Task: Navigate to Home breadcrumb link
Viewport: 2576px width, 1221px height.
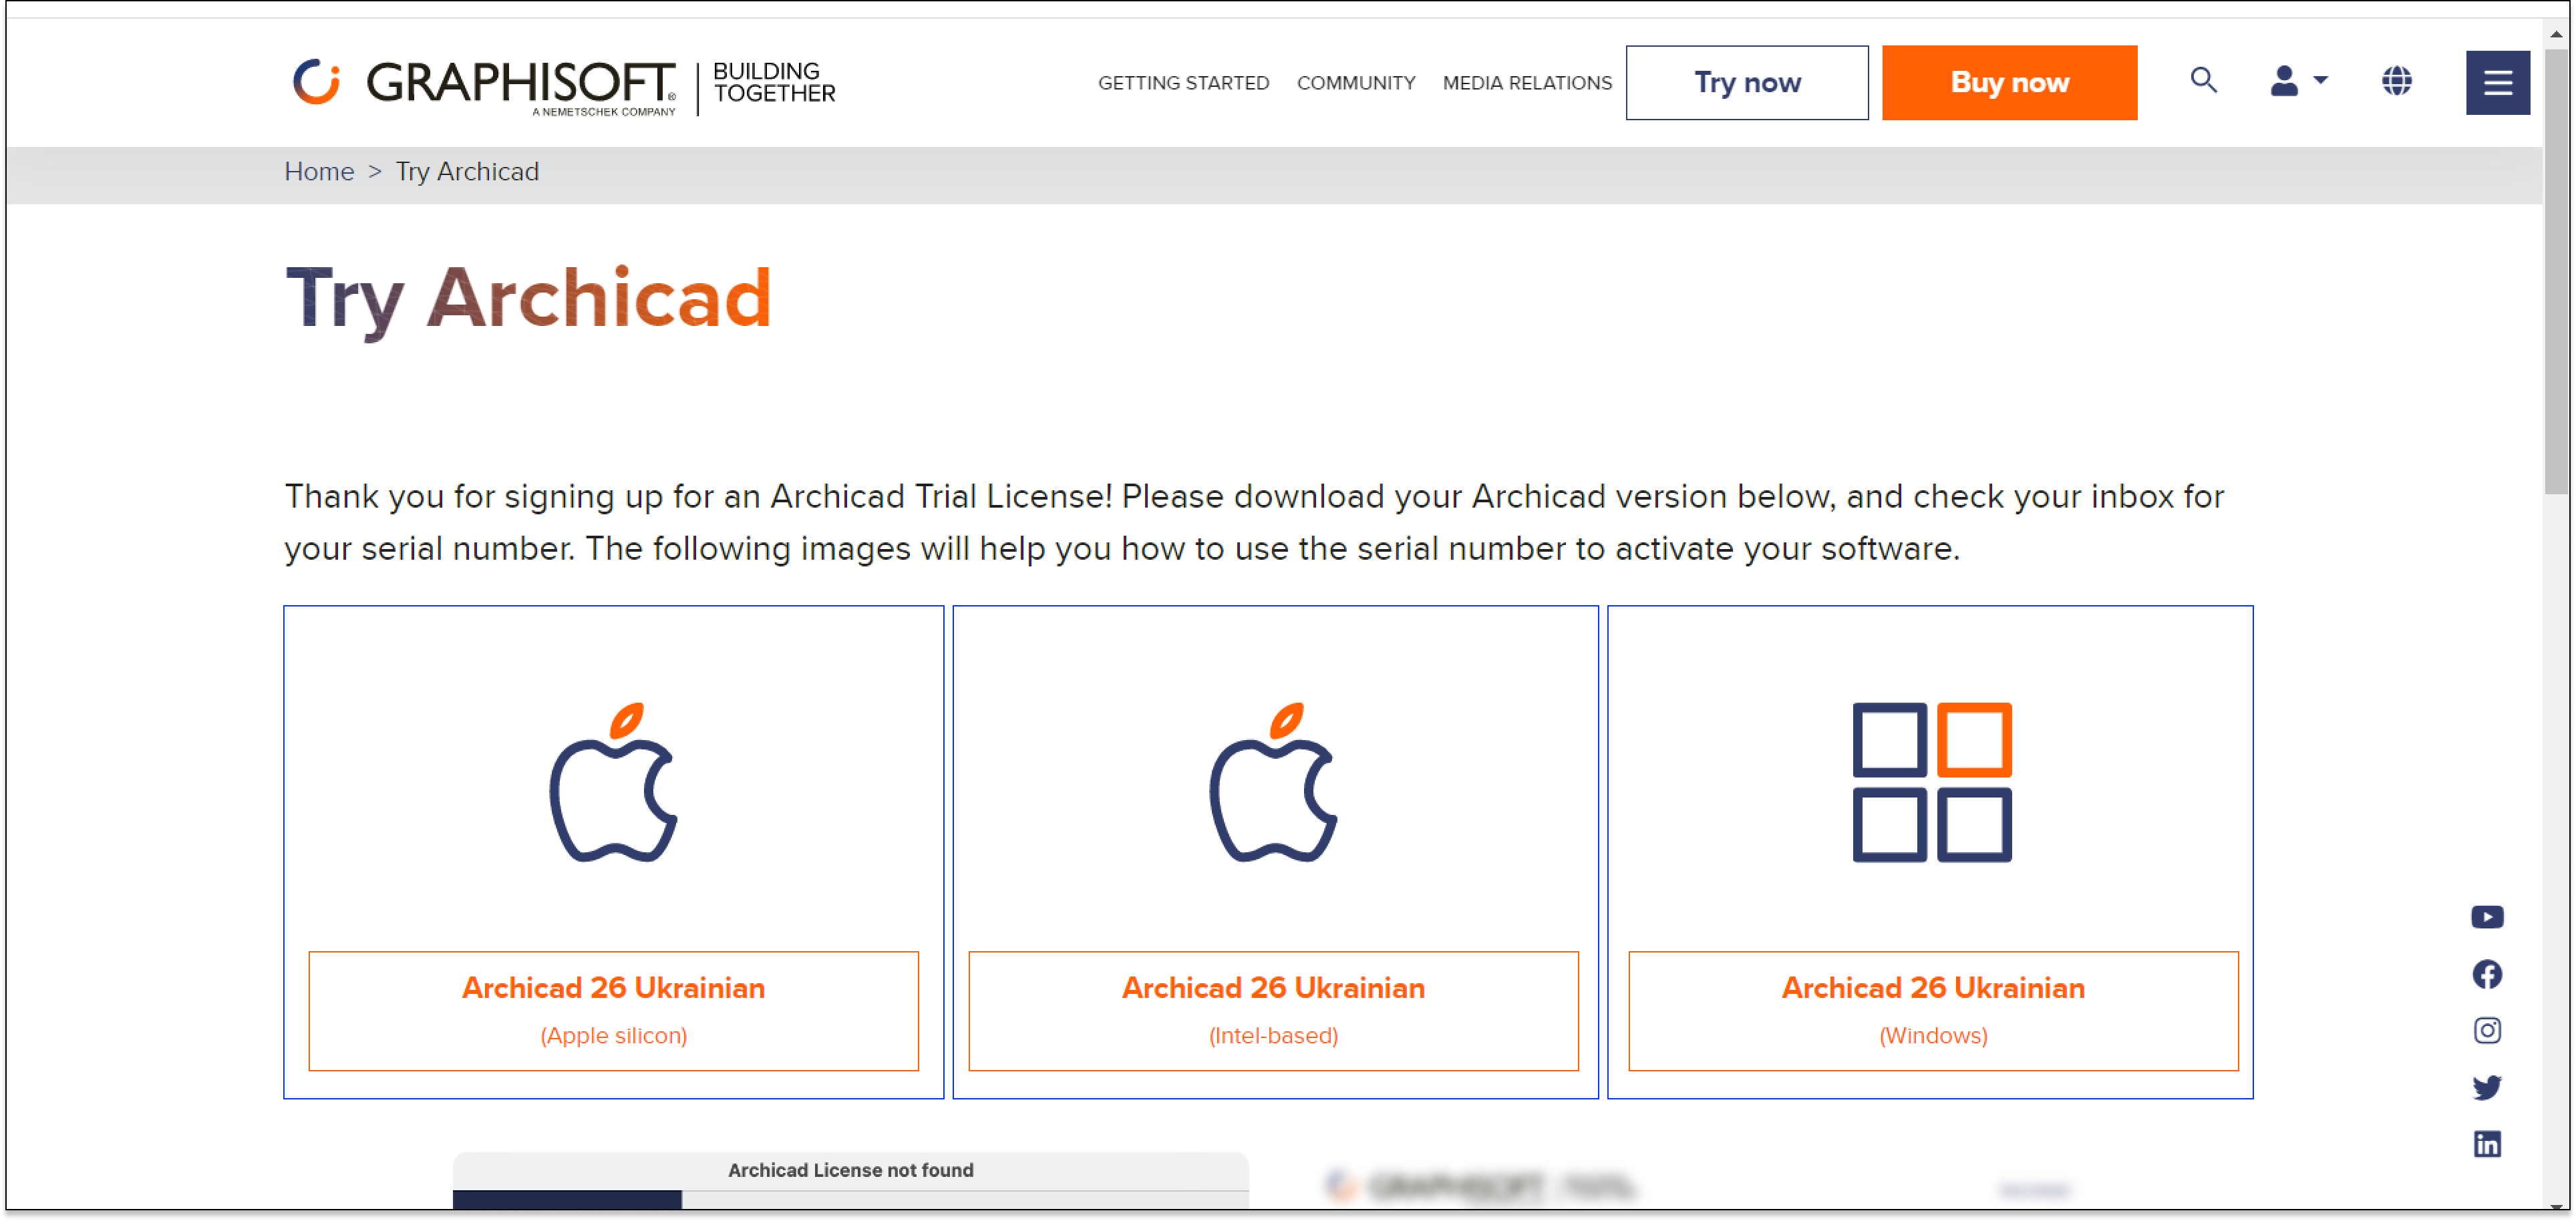Action: tap(319, 172)
